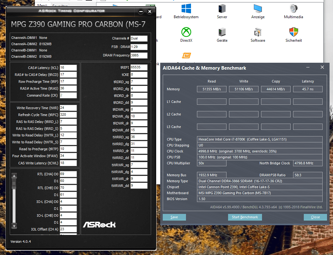Click the RTL panel scrollbar thumb
This screenshot has width=333, height=255.
coord(14,184)
